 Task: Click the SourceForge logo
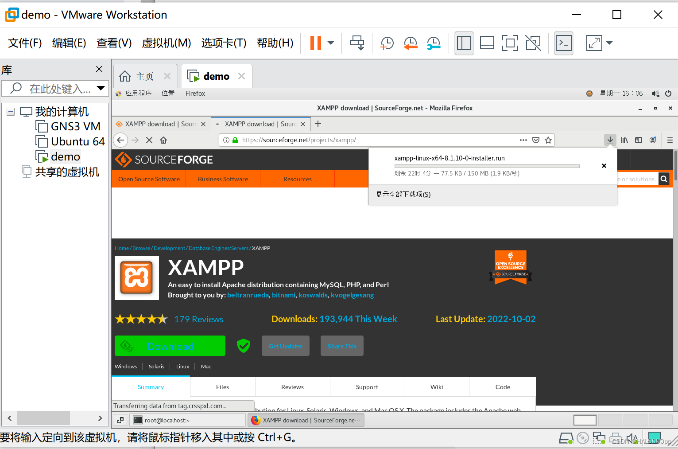(164, 160)
